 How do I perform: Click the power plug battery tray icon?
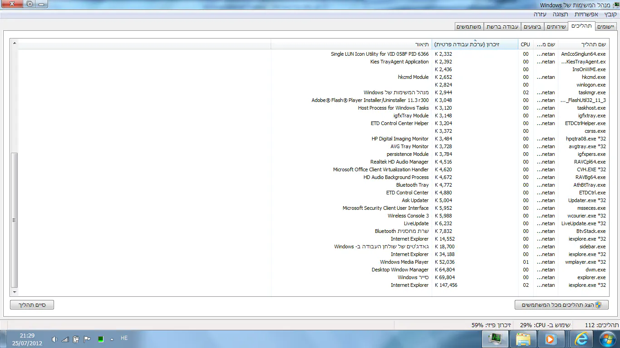pos(76,339)
